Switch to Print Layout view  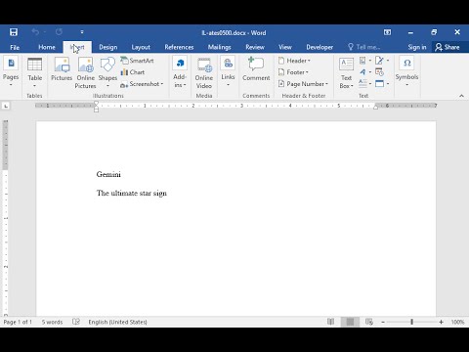(x=350, y=322)
